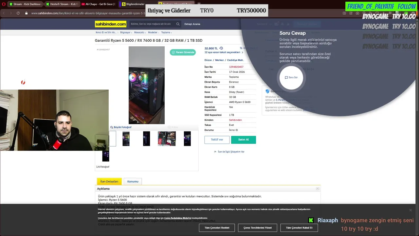The height and width of the screenshot is (236, 419).
Task: Go to Masaüstü breadcrumb
Action: (x=139, y=32)
